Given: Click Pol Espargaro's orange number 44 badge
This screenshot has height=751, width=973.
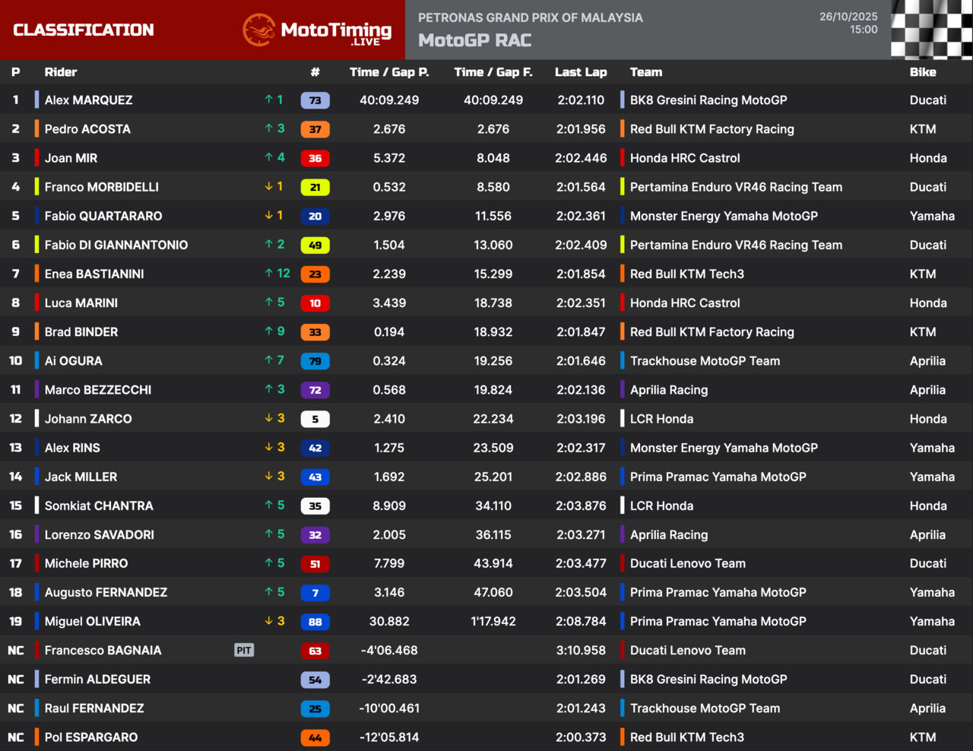Looking at the screenshot, I should point(315,737).
